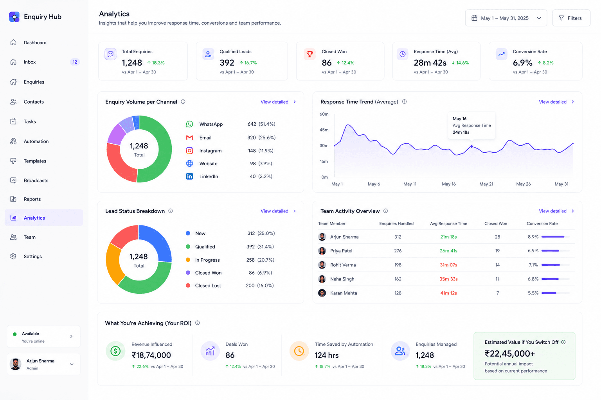Open the Dashboard page
Viewport: 601px width, 400px height.
(x=44, y=43)
